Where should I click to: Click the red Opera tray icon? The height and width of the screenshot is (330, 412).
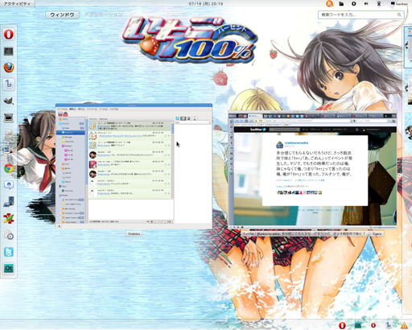[342, 325]
